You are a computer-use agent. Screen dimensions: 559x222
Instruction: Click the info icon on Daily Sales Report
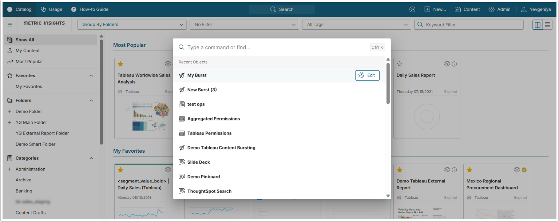tap(454, 64)
